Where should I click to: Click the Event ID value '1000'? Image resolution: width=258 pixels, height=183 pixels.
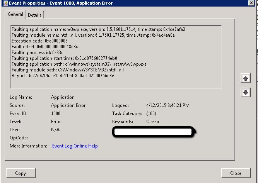tap(56, 114)
